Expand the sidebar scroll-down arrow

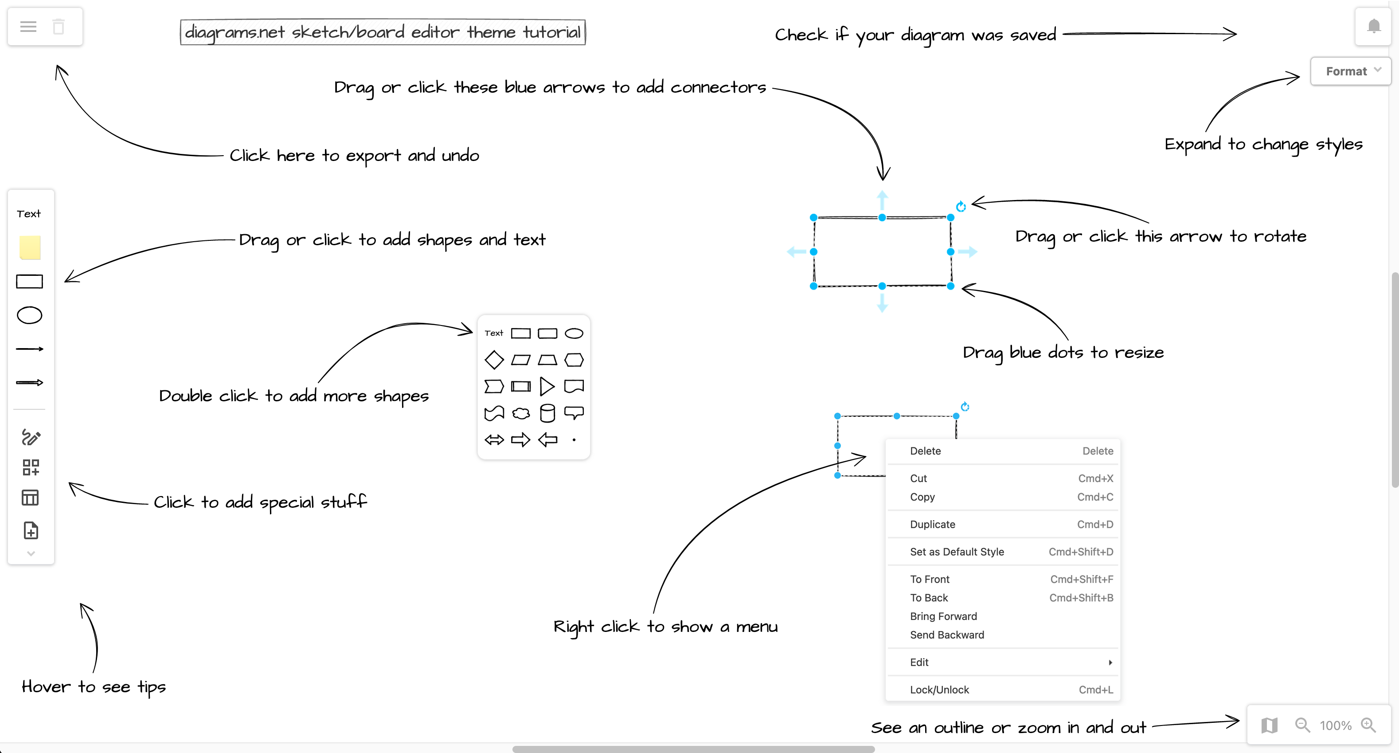coord(31,553)
